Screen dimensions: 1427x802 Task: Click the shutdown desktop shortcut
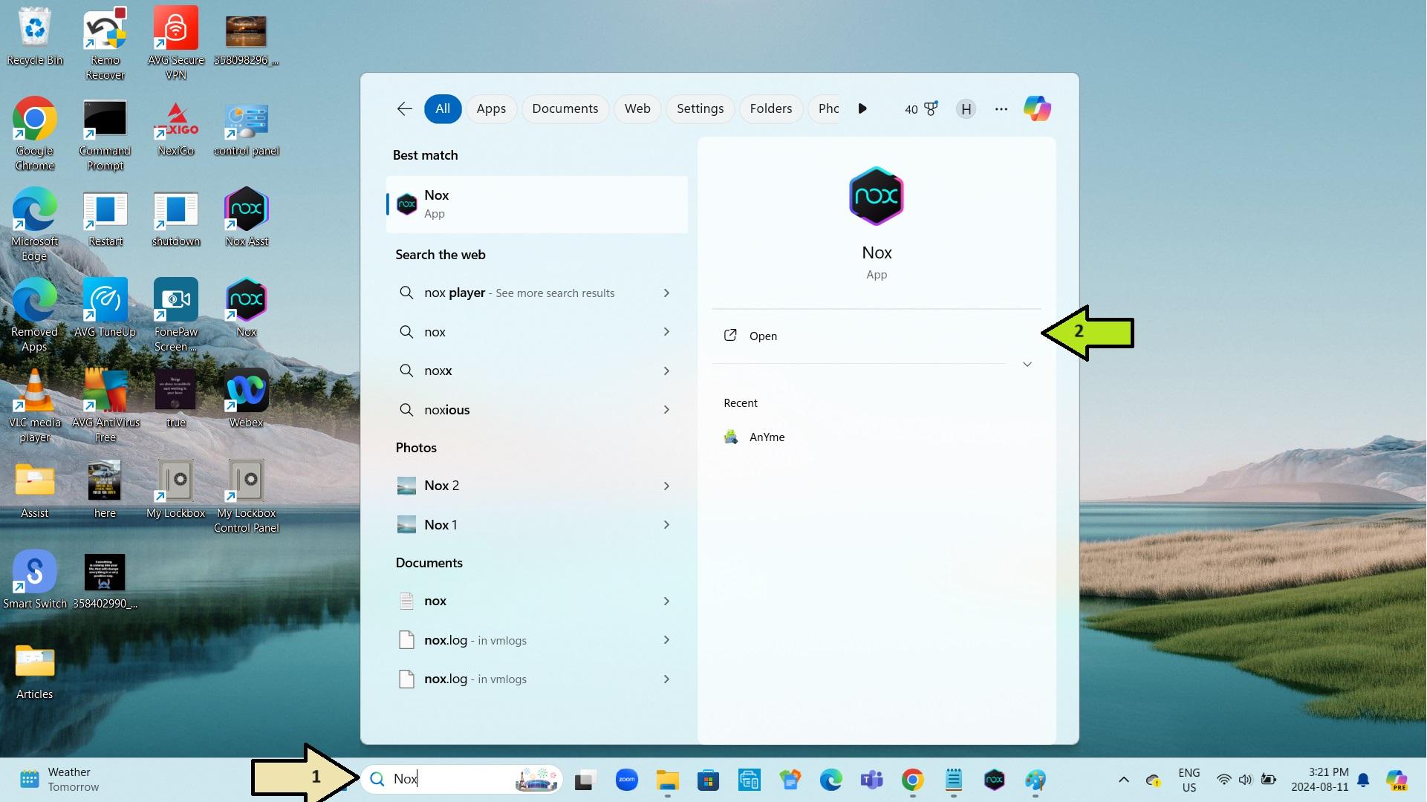pyautogui.click(x=175, y=218)
